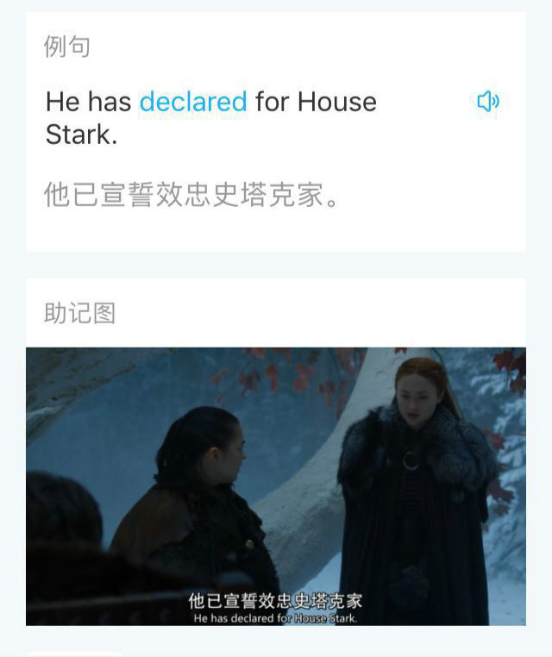
Task: Tap the Chinese subtitle inside the image
Action: 275,600
